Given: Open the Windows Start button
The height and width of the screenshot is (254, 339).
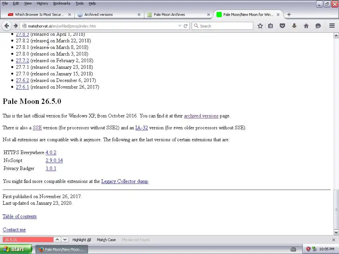Looking at the screenshot, I should (16, 249).
